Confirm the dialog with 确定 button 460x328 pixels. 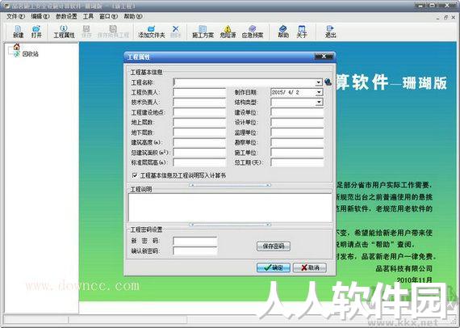click(273, 267)
